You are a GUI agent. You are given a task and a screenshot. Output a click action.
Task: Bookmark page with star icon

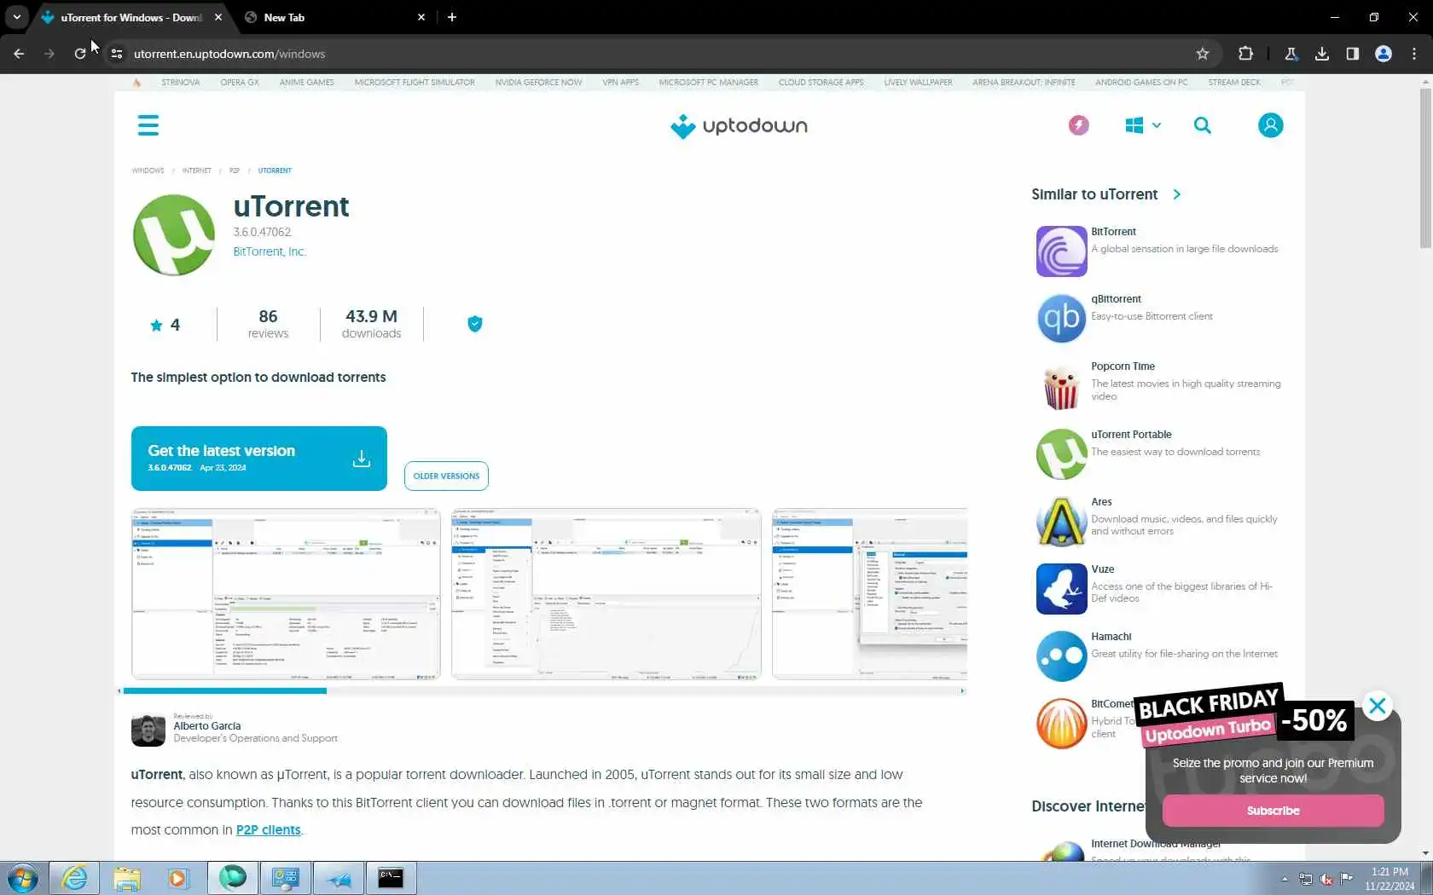coord(1203,54)
